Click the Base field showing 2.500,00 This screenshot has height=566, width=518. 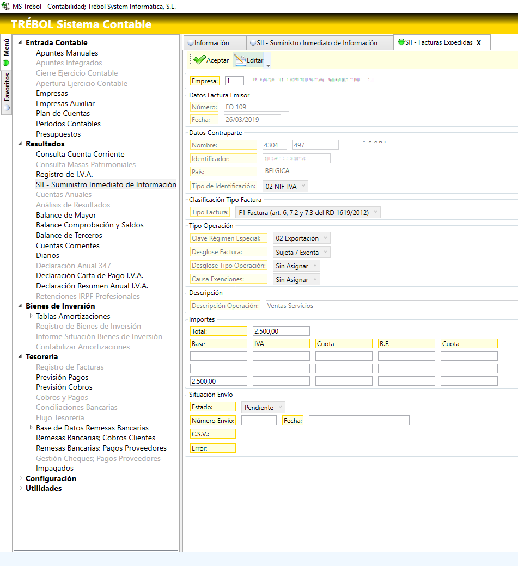pyautogui.click(x=218, y=381)
